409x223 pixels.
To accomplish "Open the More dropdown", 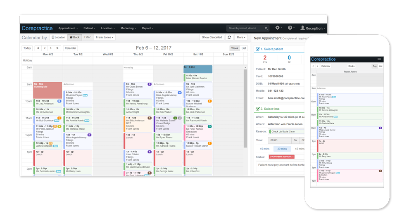I will point(241,38).
